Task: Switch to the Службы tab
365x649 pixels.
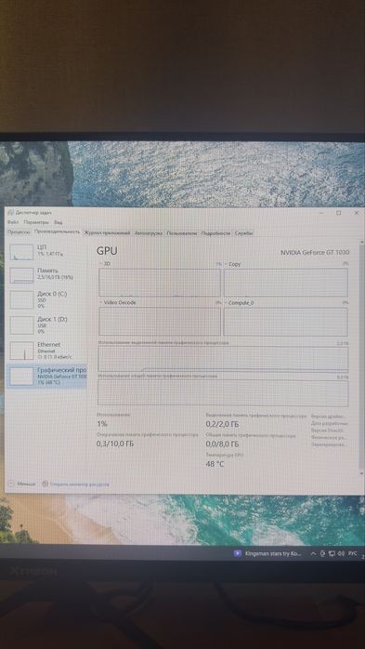Action: pyautogui.click(x=243, y=233)
